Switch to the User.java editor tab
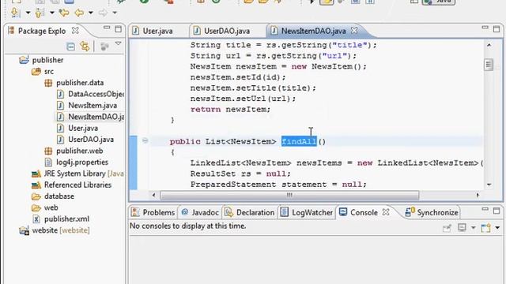Screen dimensions: 506x284 click(158, 31)
